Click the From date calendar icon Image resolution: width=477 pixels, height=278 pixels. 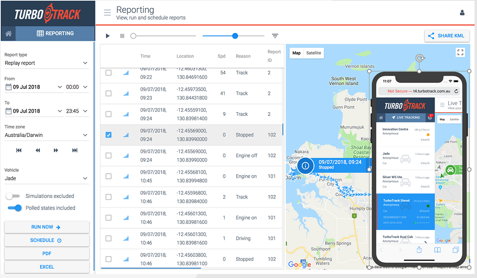[8, 87]
